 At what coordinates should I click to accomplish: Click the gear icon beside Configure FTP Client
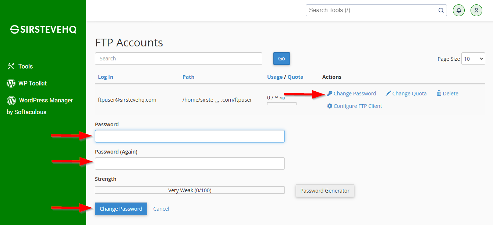coord(330,106)
